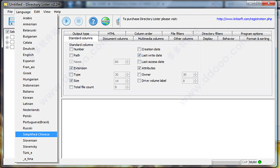Enable the Drive volume label checkbox
This screenshot has width=280, height=168.
click(x=139, y=81)
